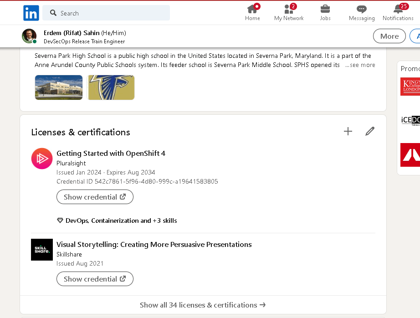The image size is (420, 318).
Task: Open Jobs in the navigation bar
Action: [x=325, y=13]
